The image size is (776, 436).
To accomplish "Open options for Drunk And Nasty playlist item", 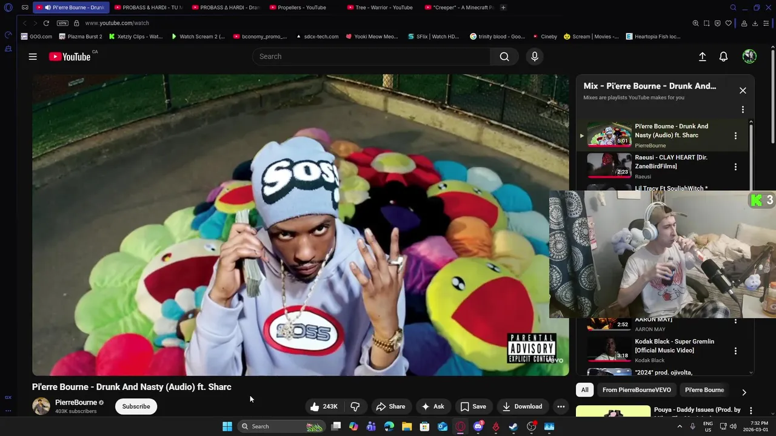I will 735,136.
